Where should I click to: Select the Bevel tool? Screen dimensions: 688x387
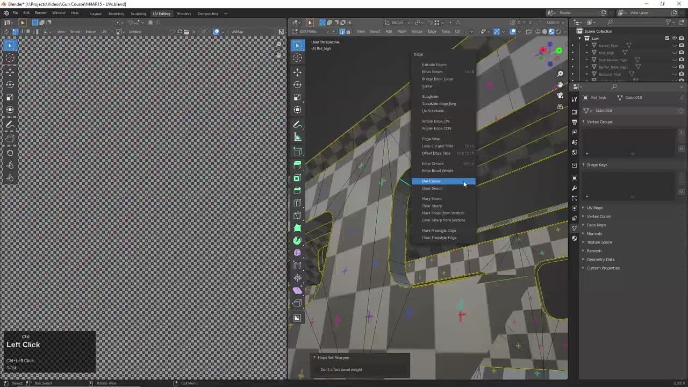[297, 190]
